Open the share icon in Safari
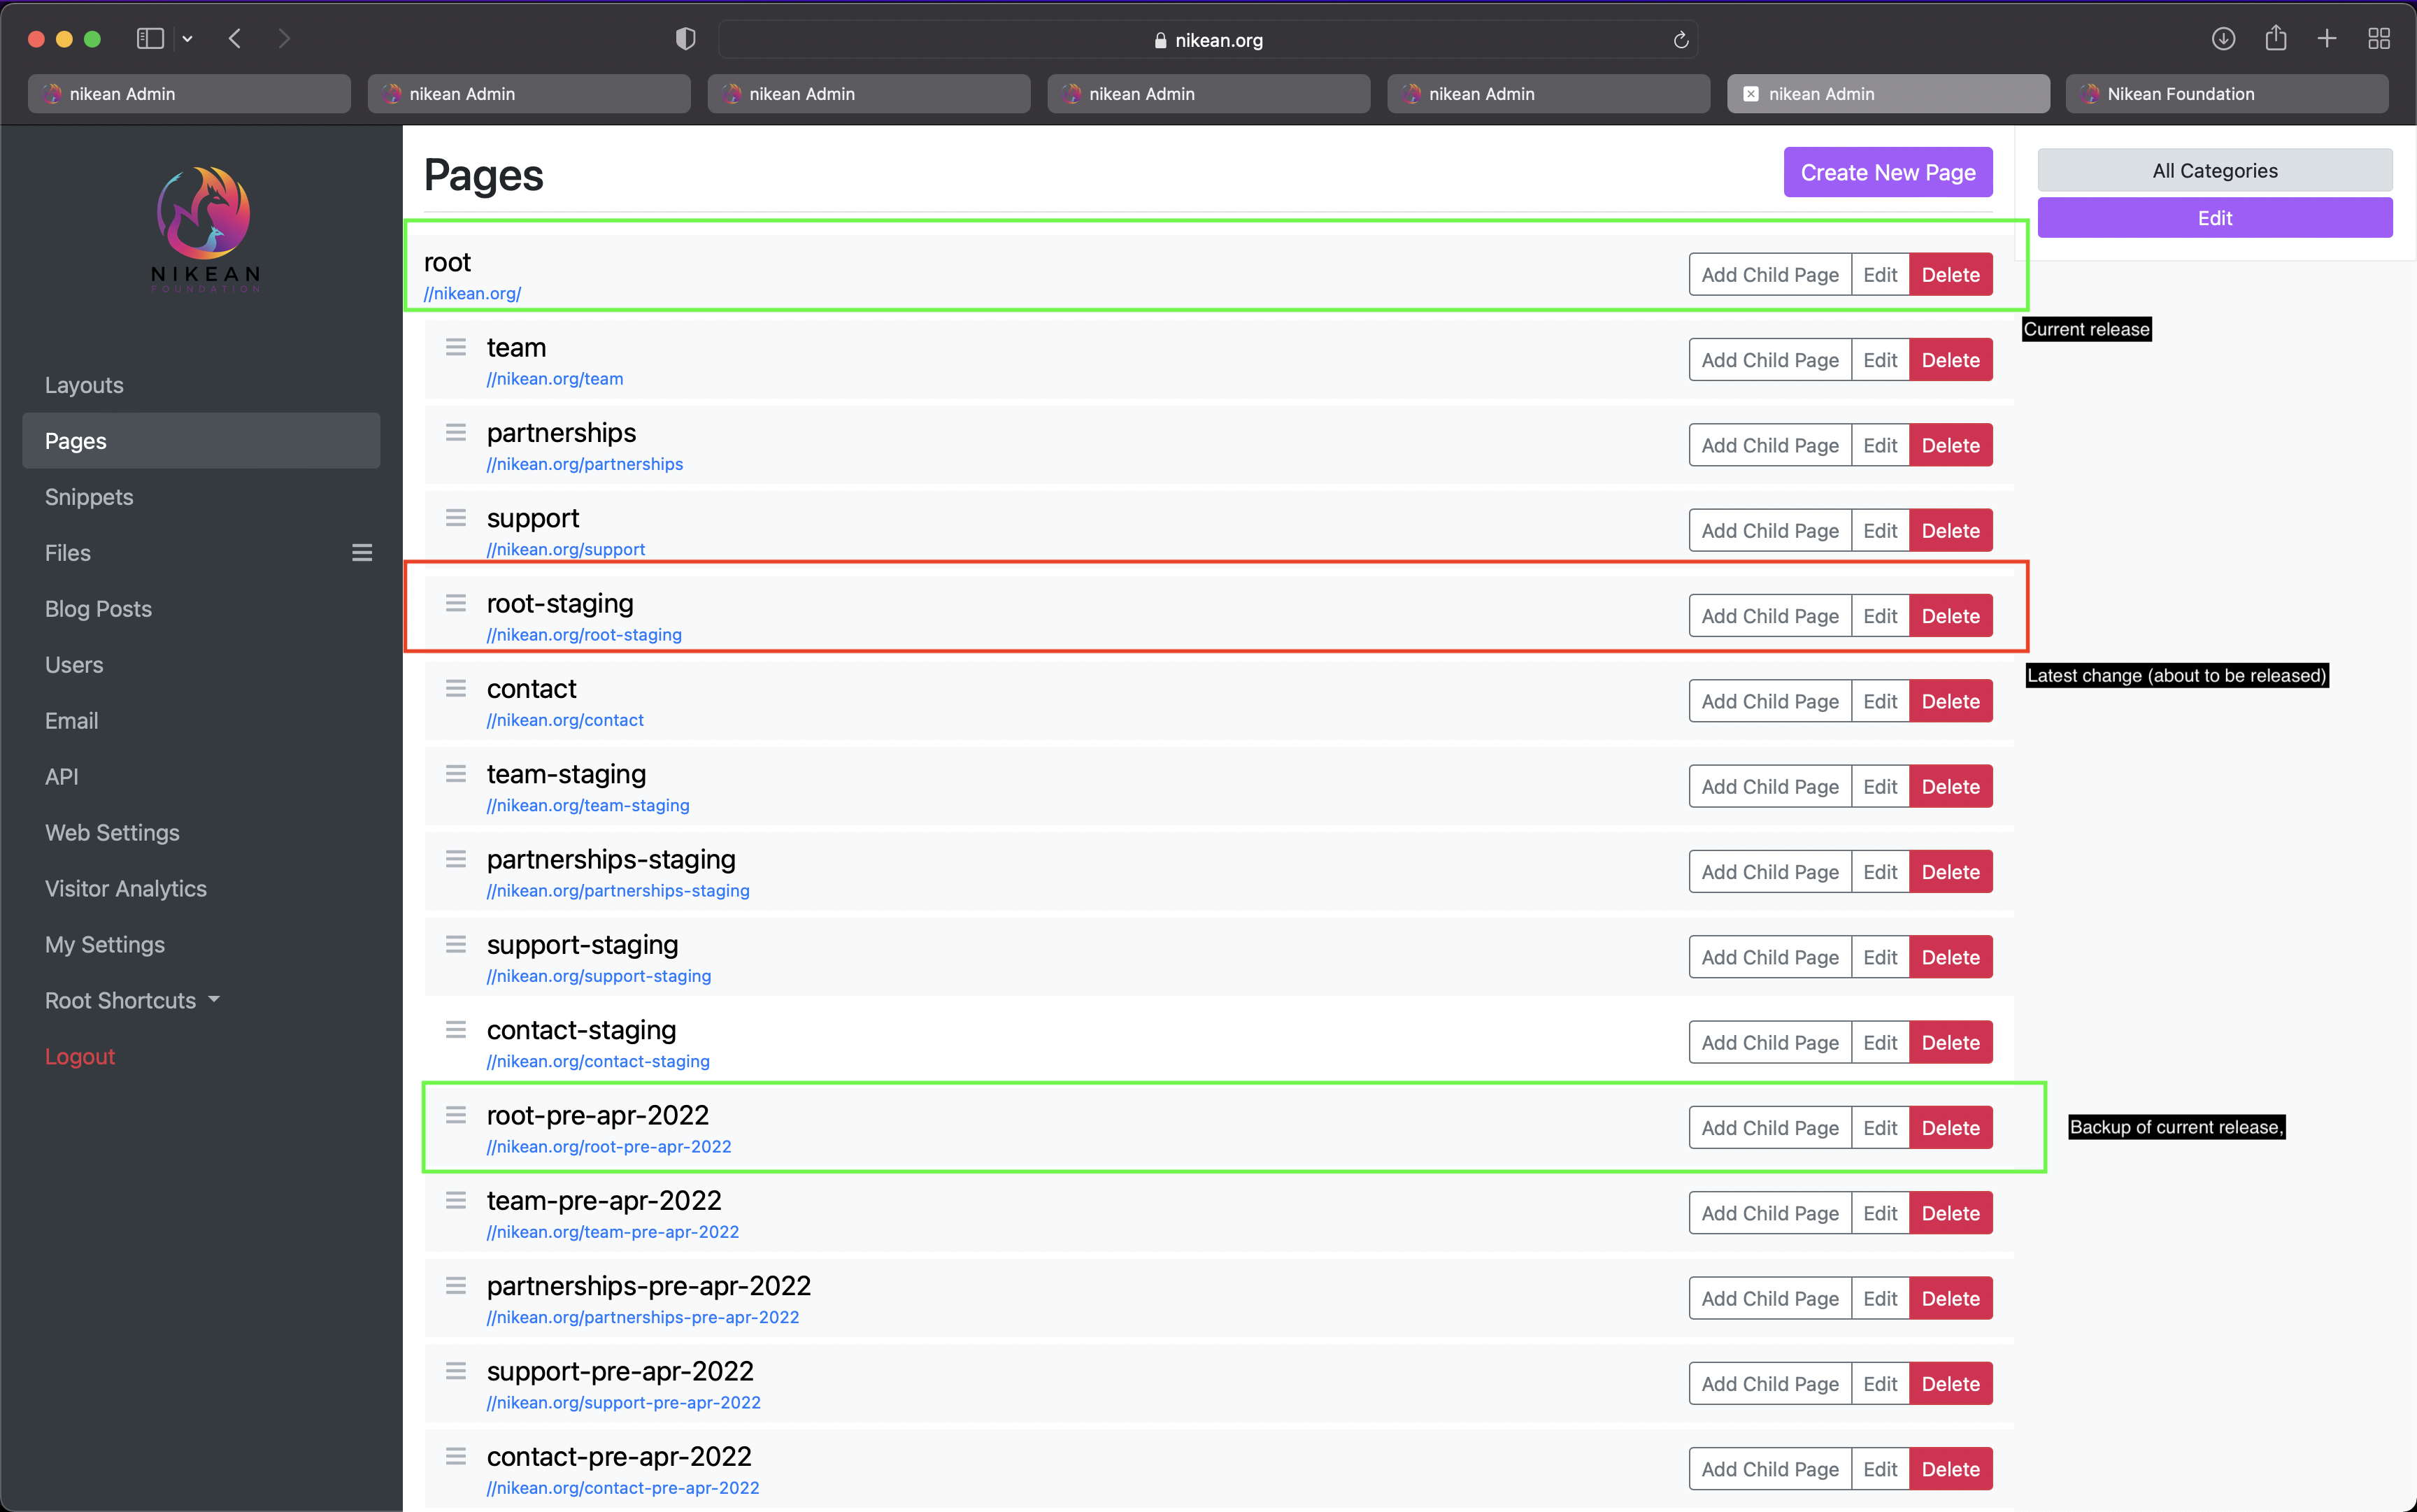 pos(2275,38)
